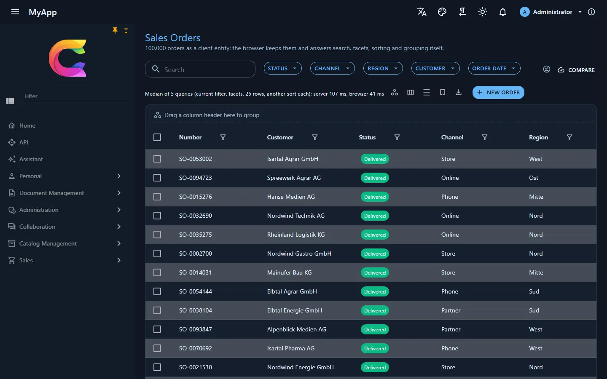This screenshot has height=379, width=607.
Task: Open the CUSTOMER facet dropdown
Action: pyautogui.click(x=435, y=68)
